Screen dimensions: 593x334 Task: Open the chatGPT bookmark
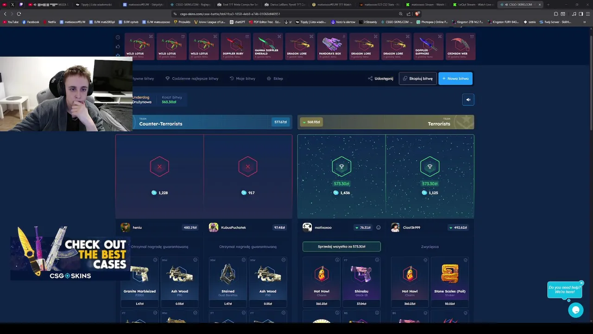click(x=238, y=22)
